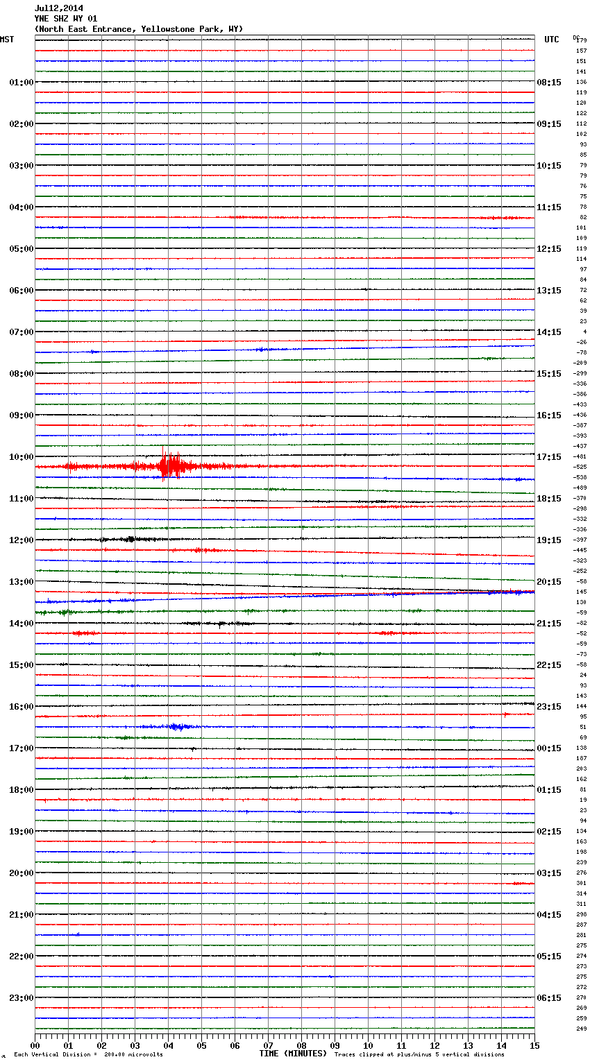Click the MST timezone label
This screenshot has height=1064, width=590.
coord(7,40)
